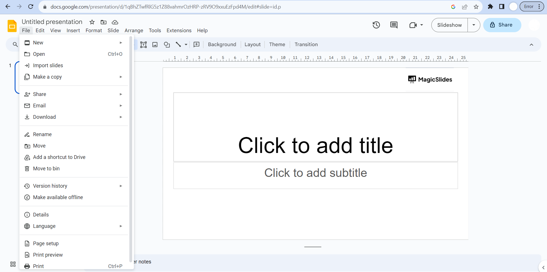Screen dimensions: 547x272
Task: Check the cloud document status icon
Action: 115,22
